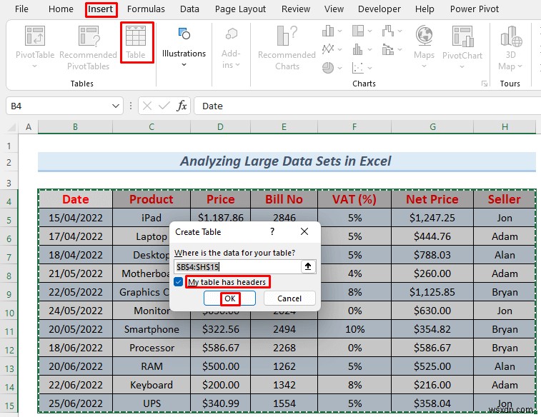Viewport: 541px width, 417px height.
Task: Toggle My table has headers checkbox
Action: (178, 282)
